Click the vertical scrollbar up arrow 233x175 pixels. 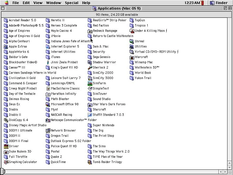click(230, 163)
